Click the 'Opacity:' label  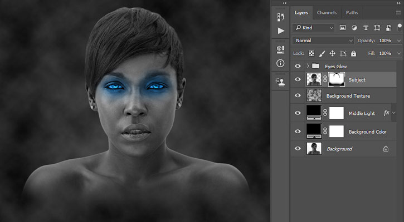point(366,41)
